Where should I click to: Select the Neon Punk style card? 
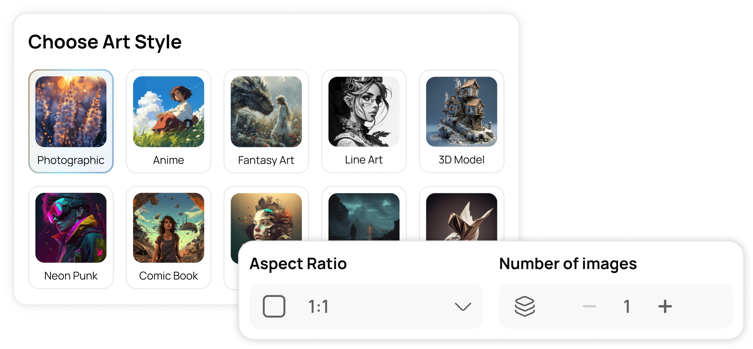point(71,237)
